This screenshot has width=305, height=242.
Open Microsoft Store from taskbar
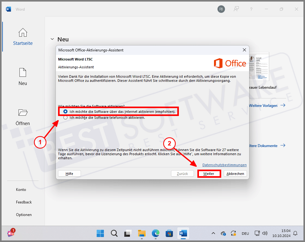pyautogui.click(x=169, y=233)
